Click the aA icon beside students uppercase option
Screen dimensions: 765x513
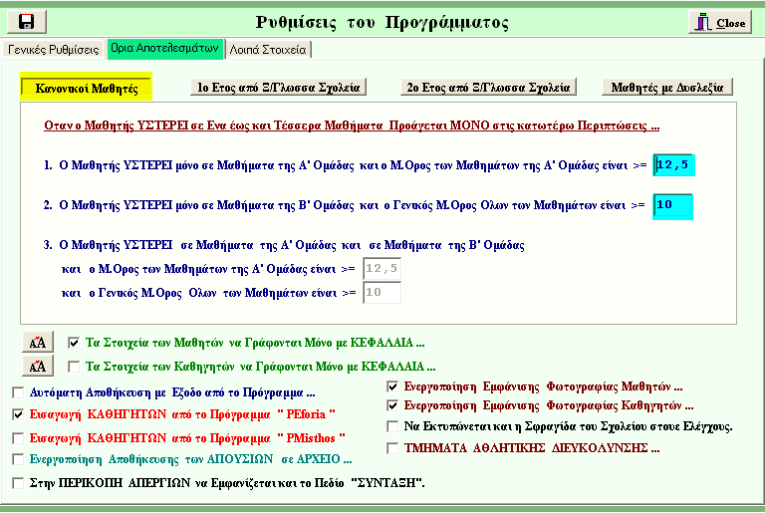(x=34, y=342)
